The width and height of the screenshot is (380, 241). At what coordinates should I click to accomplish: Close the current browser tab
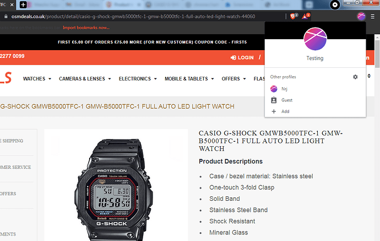tap(12, 4)
